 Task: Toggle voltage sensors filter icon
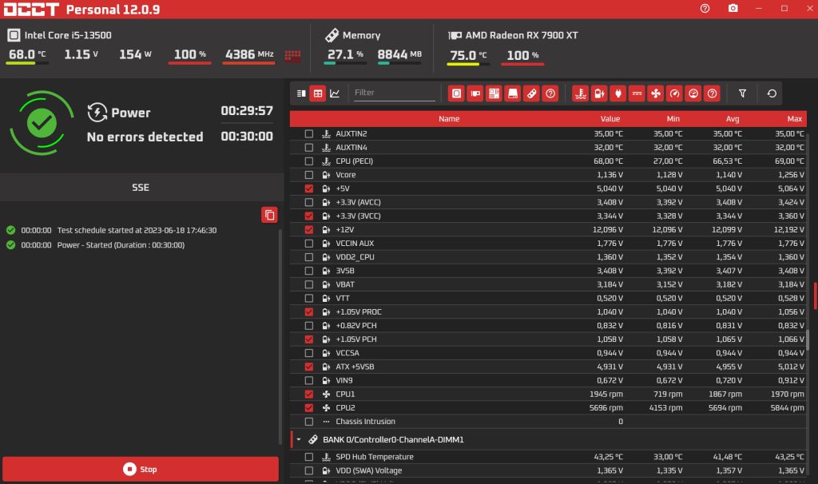click(599, 93)
